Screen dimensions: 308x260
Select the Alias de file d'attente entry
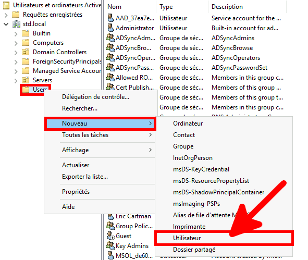224,215
